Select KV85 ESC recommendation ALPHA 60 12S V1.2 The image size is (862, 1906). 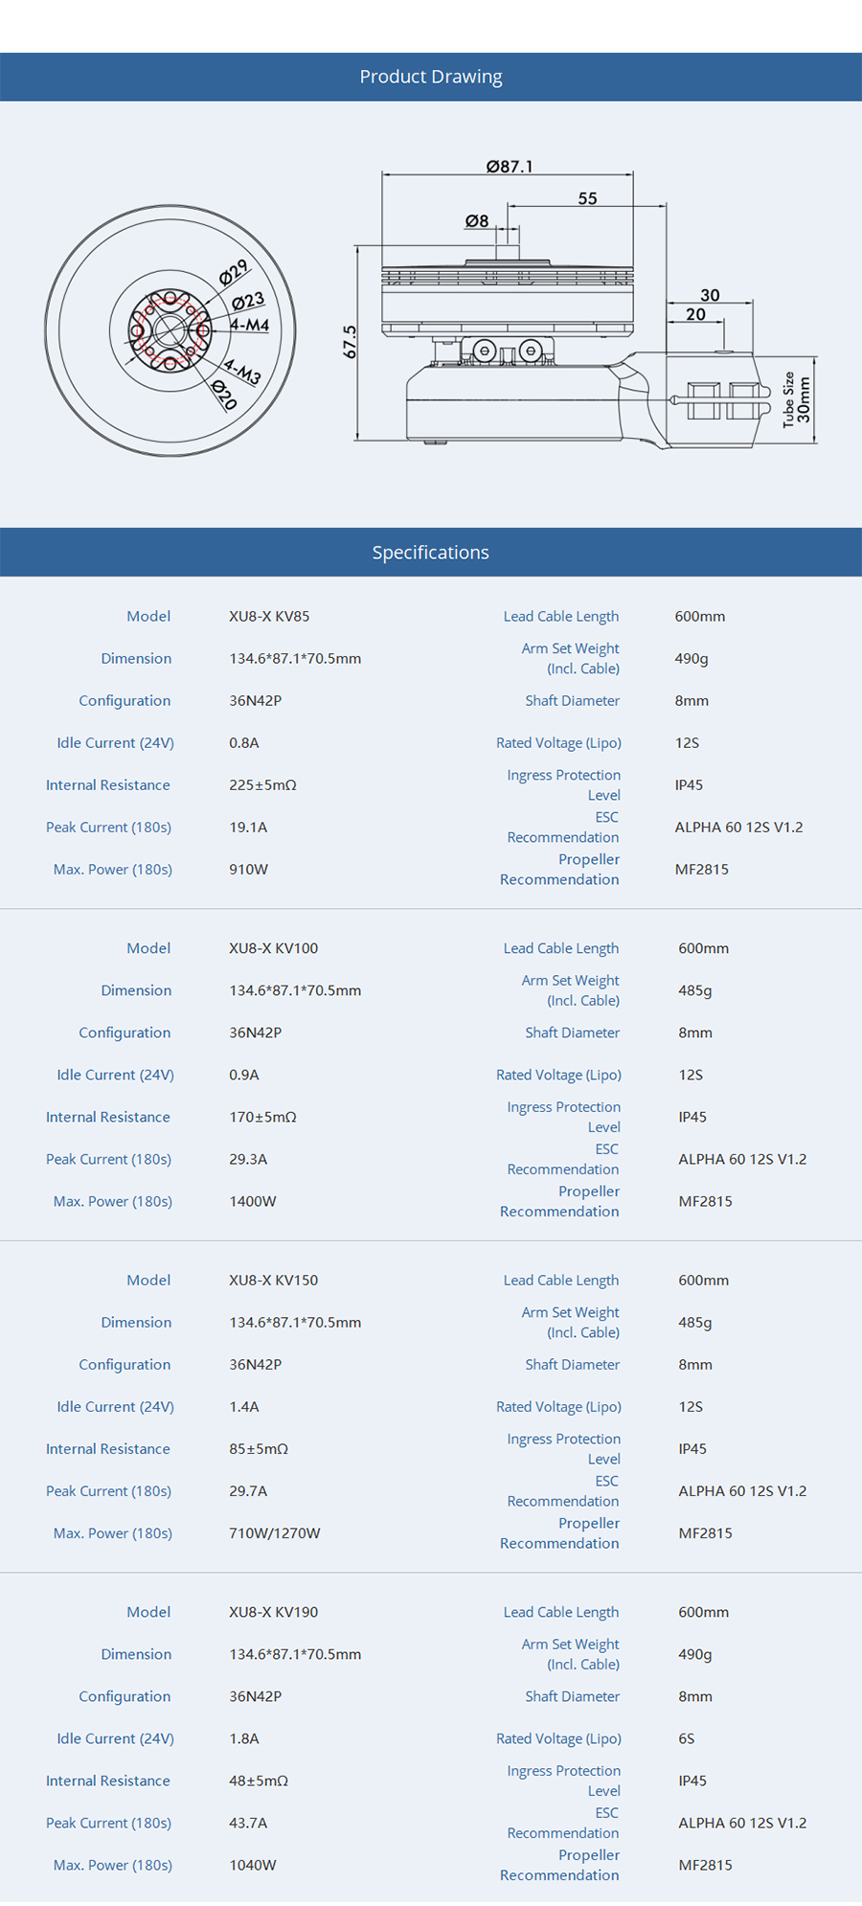click(738, 828)
